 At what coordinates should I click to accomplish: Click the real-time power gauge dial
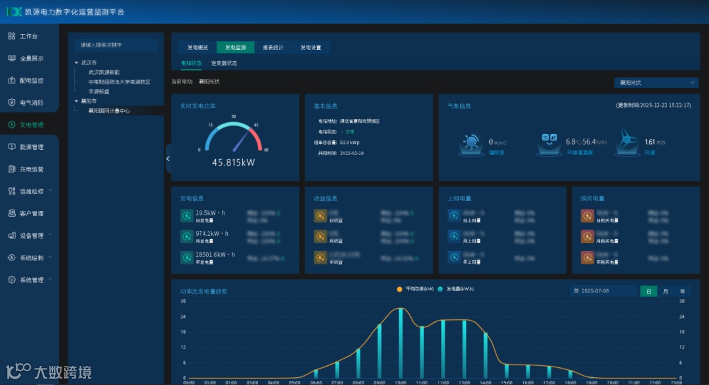point(233,135)
